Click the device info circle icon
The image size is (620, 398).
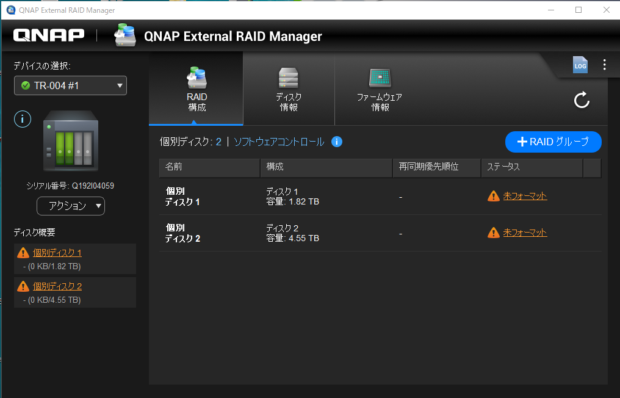pos(23,119)
